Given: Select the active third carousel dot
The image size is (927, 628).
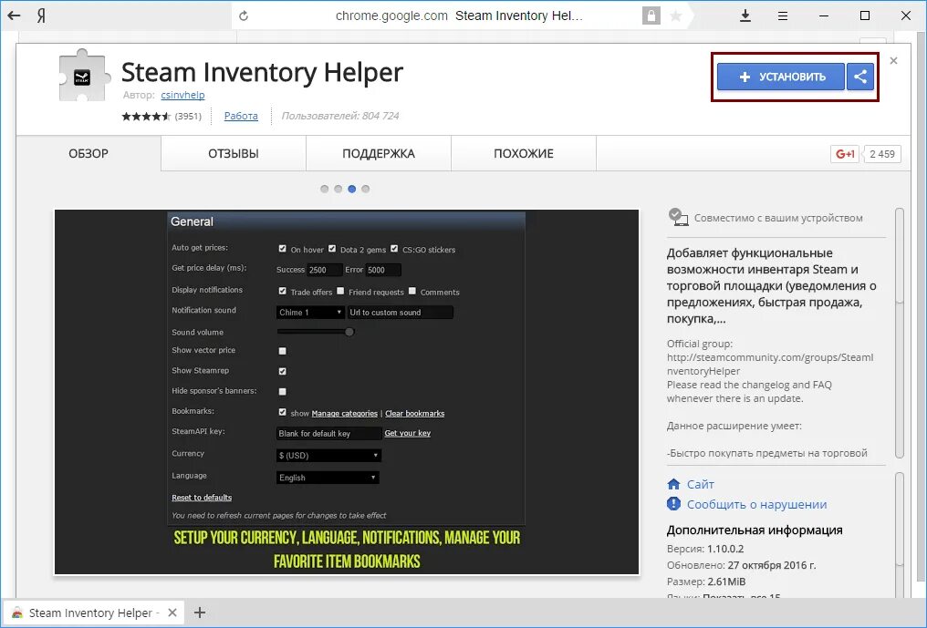Looking at the screenshot, I should tap(352, 189).
